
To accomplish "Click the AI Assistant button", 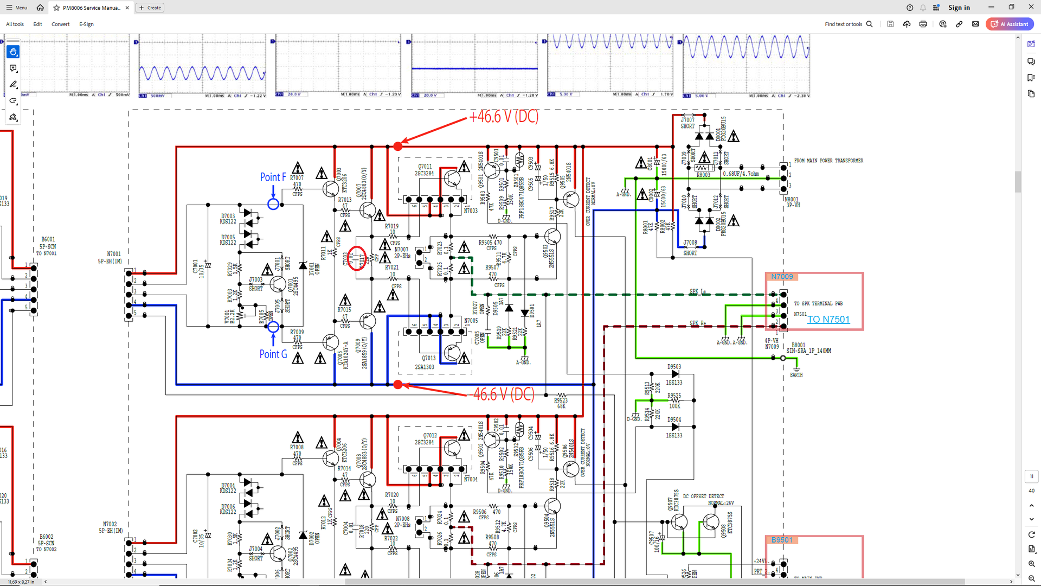I will pyautogui.click(x=1010, y=24).
